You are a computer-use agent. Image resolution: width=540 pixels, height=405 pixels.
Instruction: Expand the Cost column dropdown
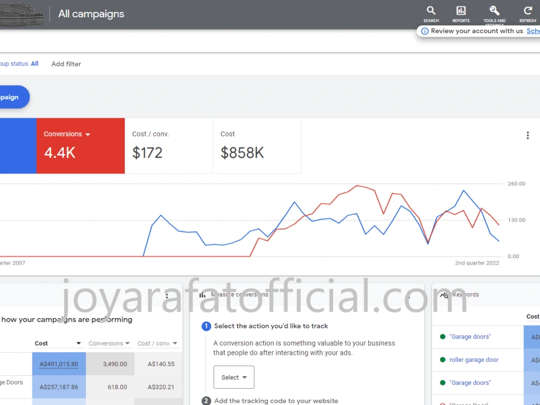78,343
